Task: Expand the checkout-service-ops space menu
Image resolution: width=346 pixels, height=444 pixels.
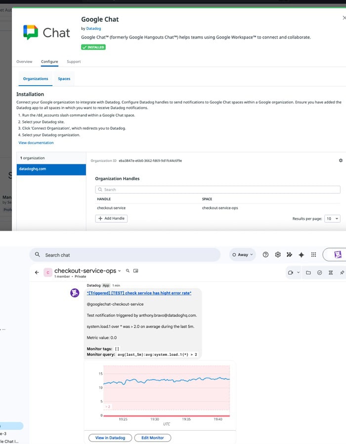Action: (x=119, y=271)
